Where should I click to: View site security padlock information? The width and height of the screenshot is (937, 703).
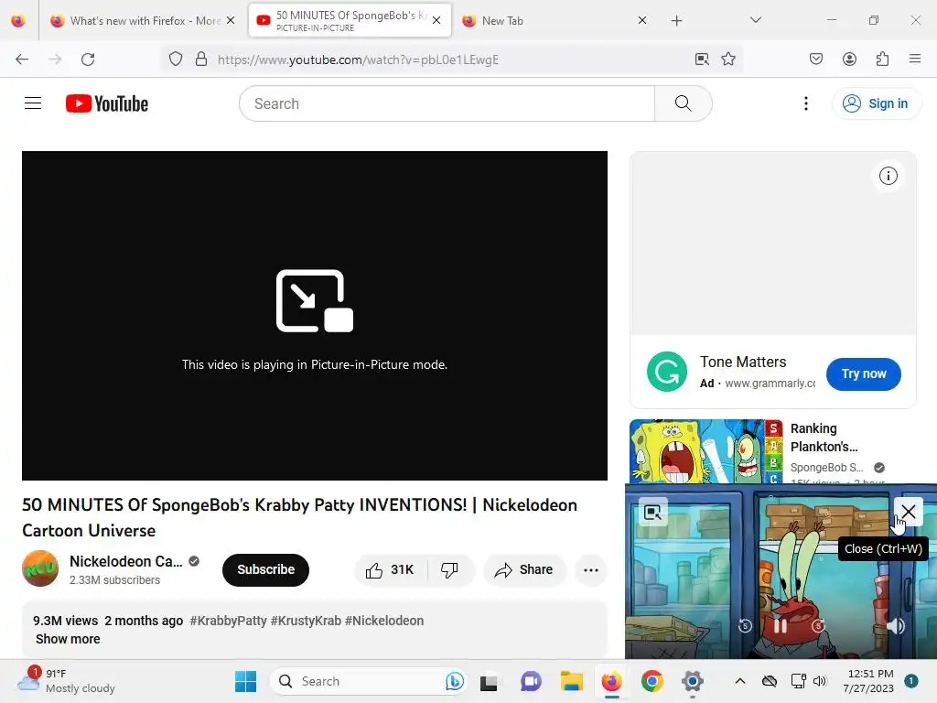[x=201, y=59]
